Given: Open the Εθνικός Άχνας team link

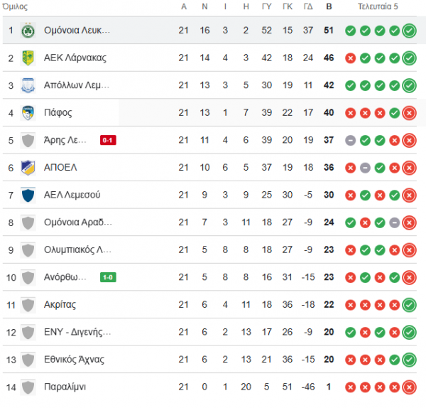Looking at the screenshot, I should click(x=74, y=360).
